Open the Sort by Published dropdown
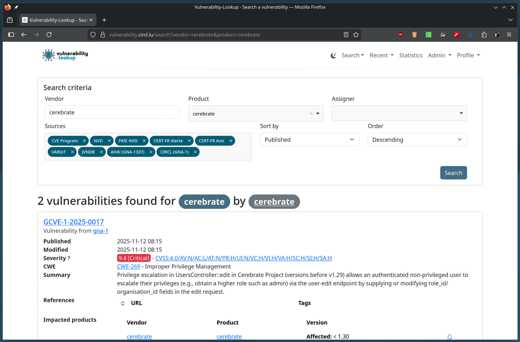This screenshot has width=520, height=342. tap(309, 140)
